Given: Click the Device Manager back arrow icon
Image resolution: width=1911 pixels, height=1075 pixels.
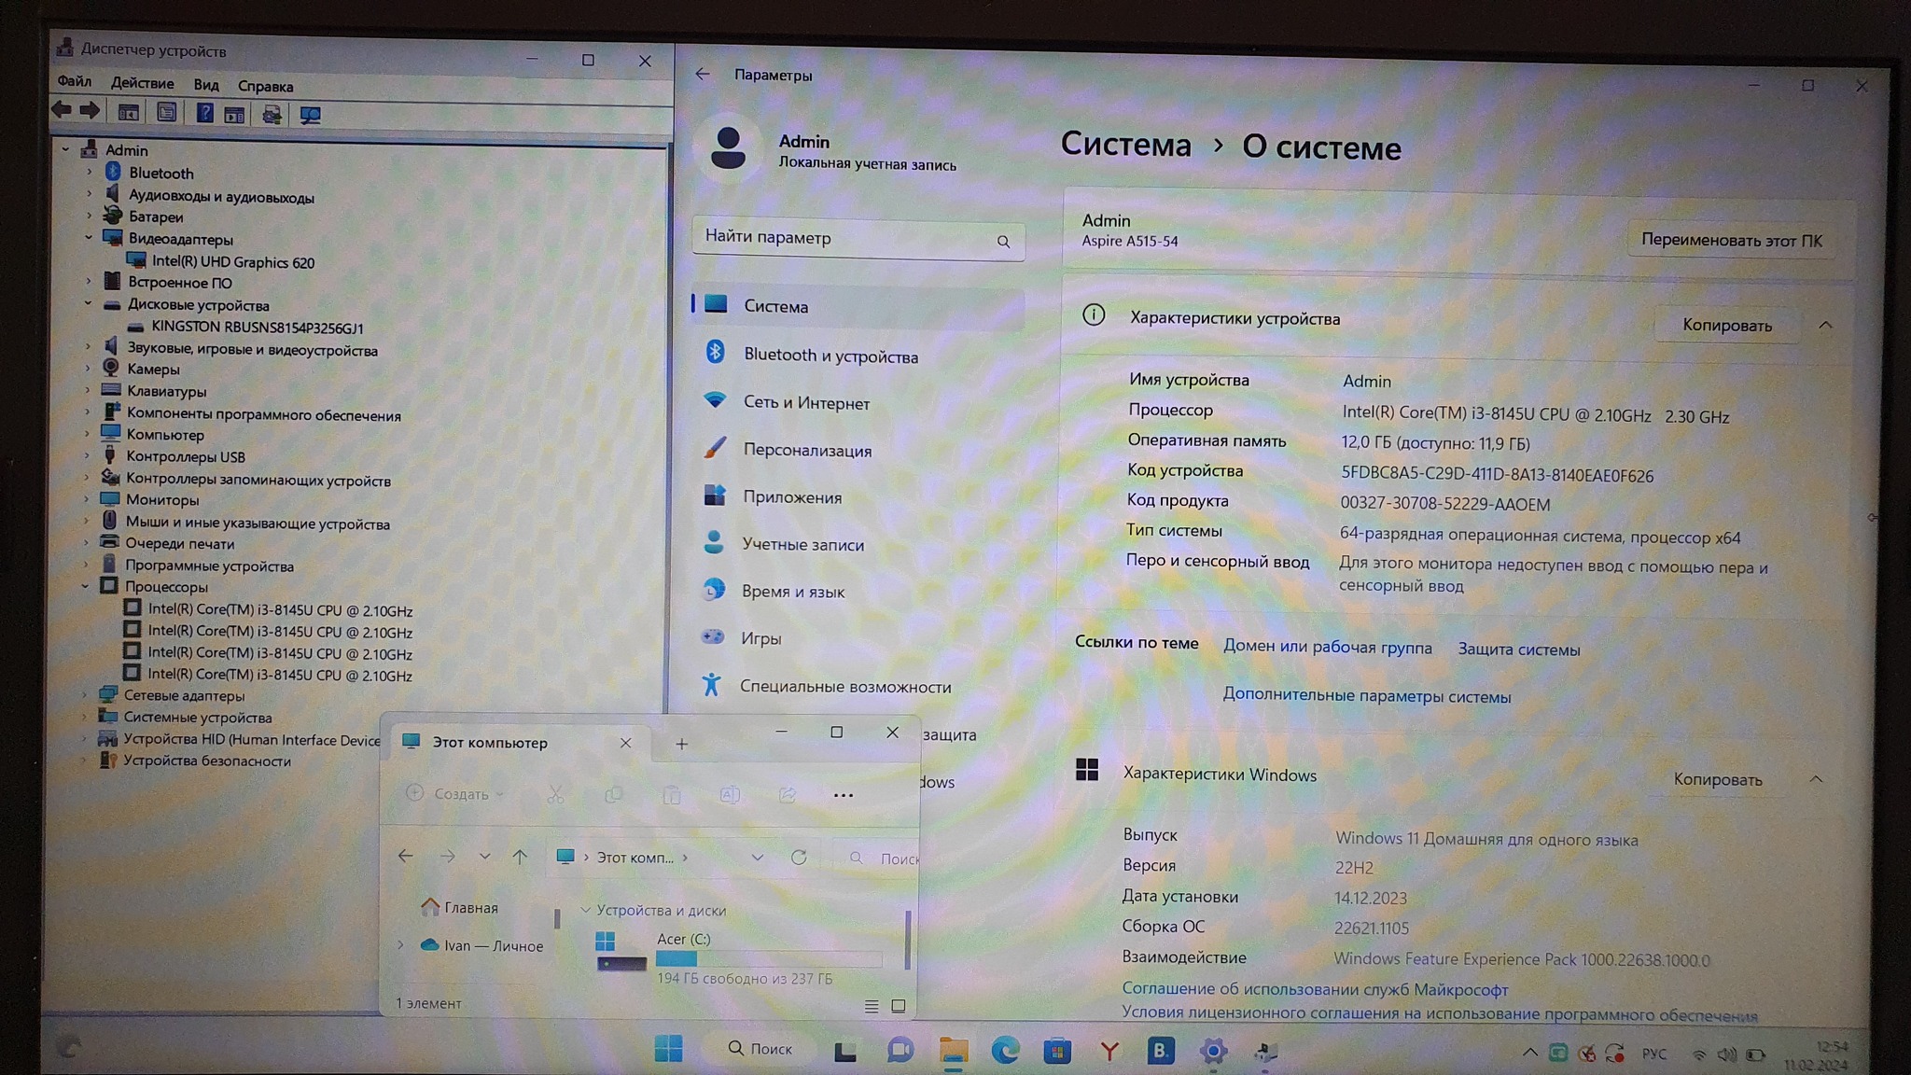Looking at the screenshot, I should click(62, 110).
